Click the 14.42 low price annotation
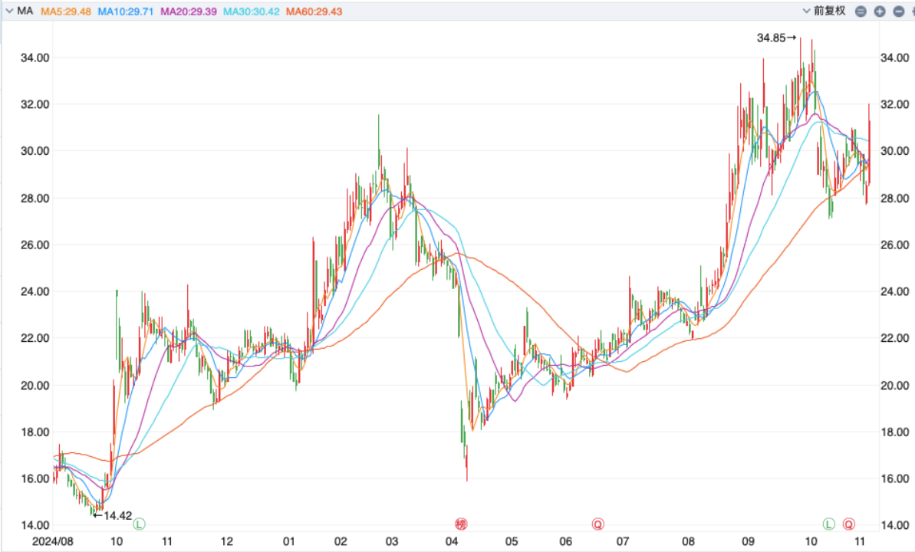 (114, 515)
